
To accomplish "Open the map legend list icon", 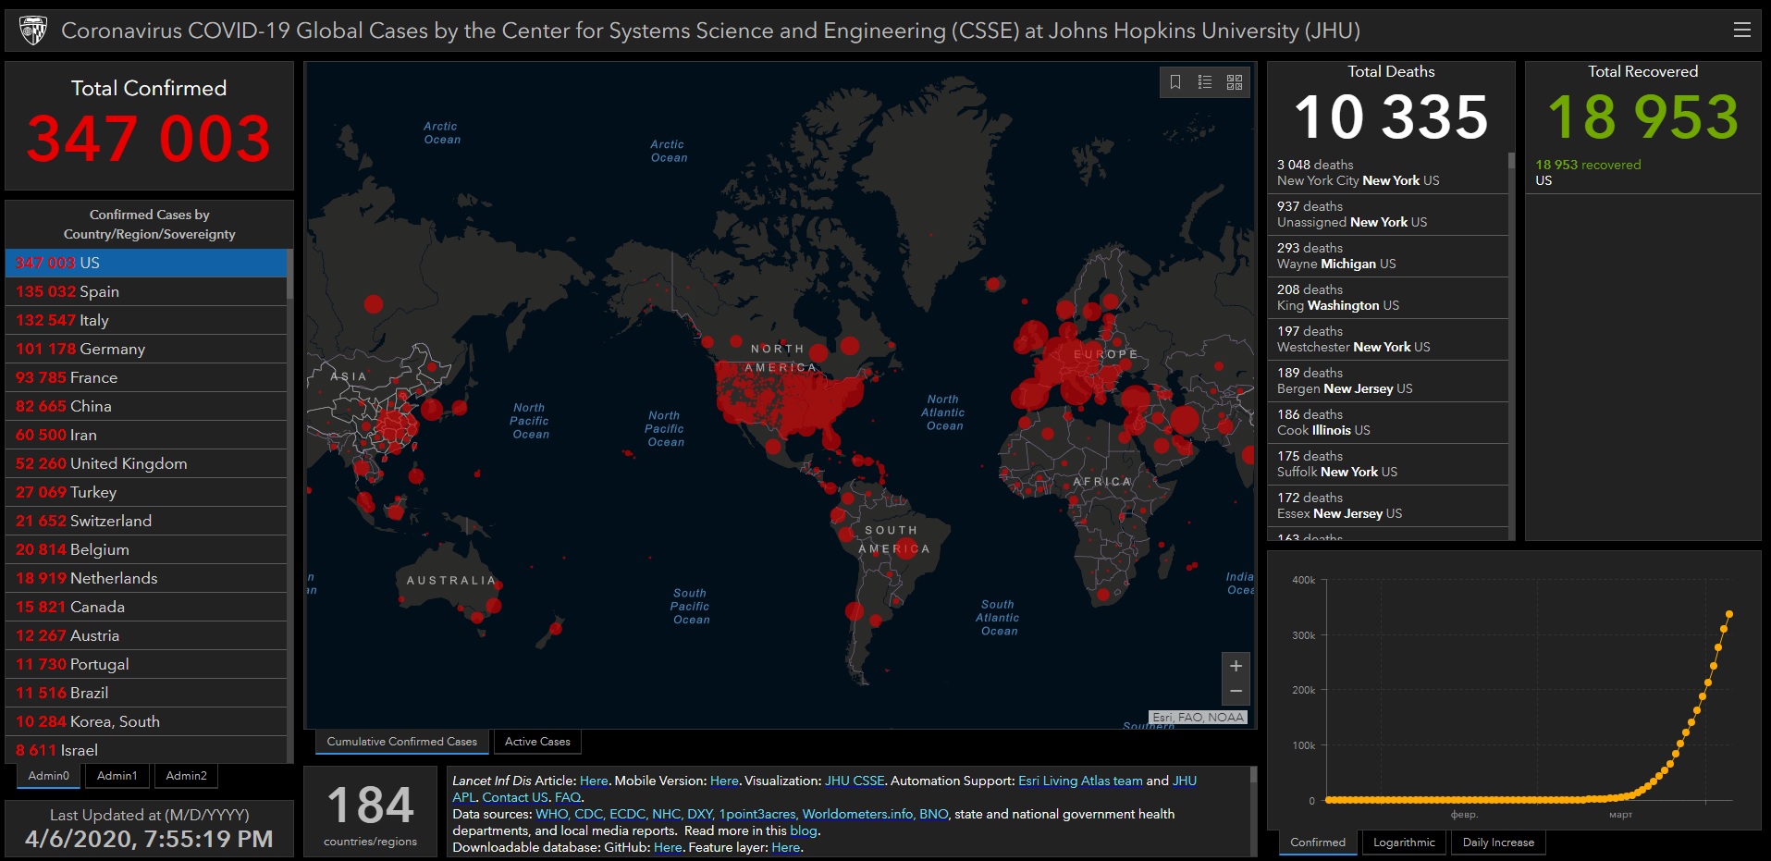I will coord(1205,82).
